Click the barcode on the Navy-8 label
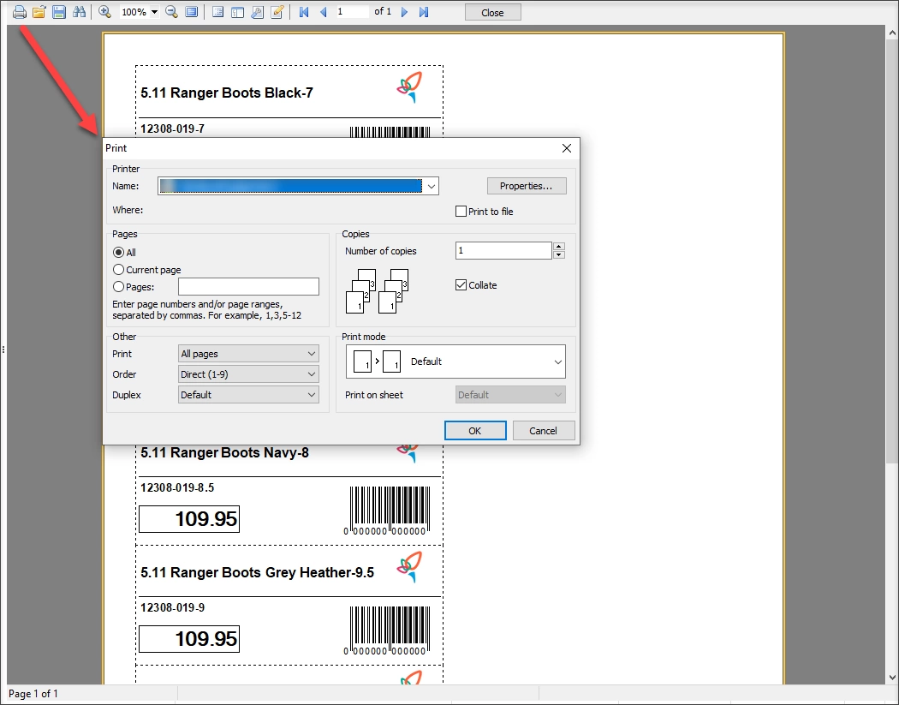Viewport: 899px width, 705px height. click(387, 511)
